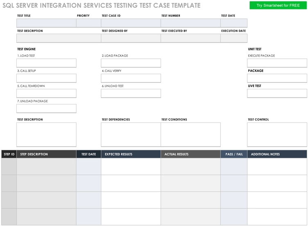Select the Test Title input field
The image size is (308, 226).
[46, 23]
